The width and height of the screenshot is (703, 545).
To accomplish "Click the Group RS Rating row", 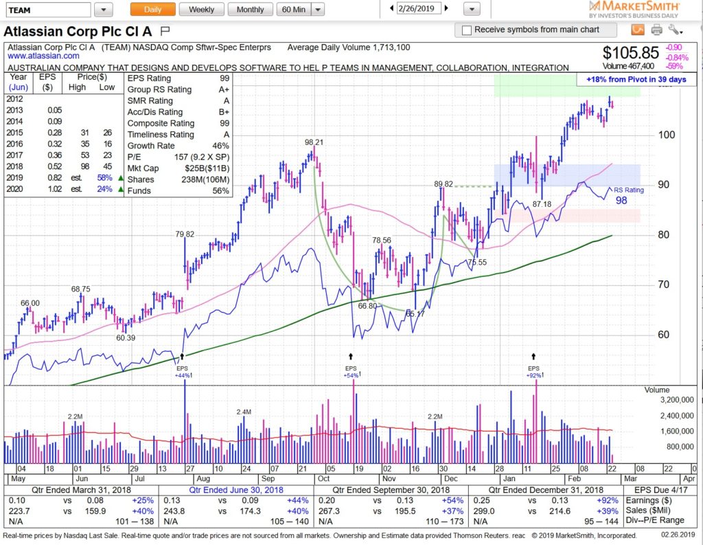I will (x=178, y=90).
